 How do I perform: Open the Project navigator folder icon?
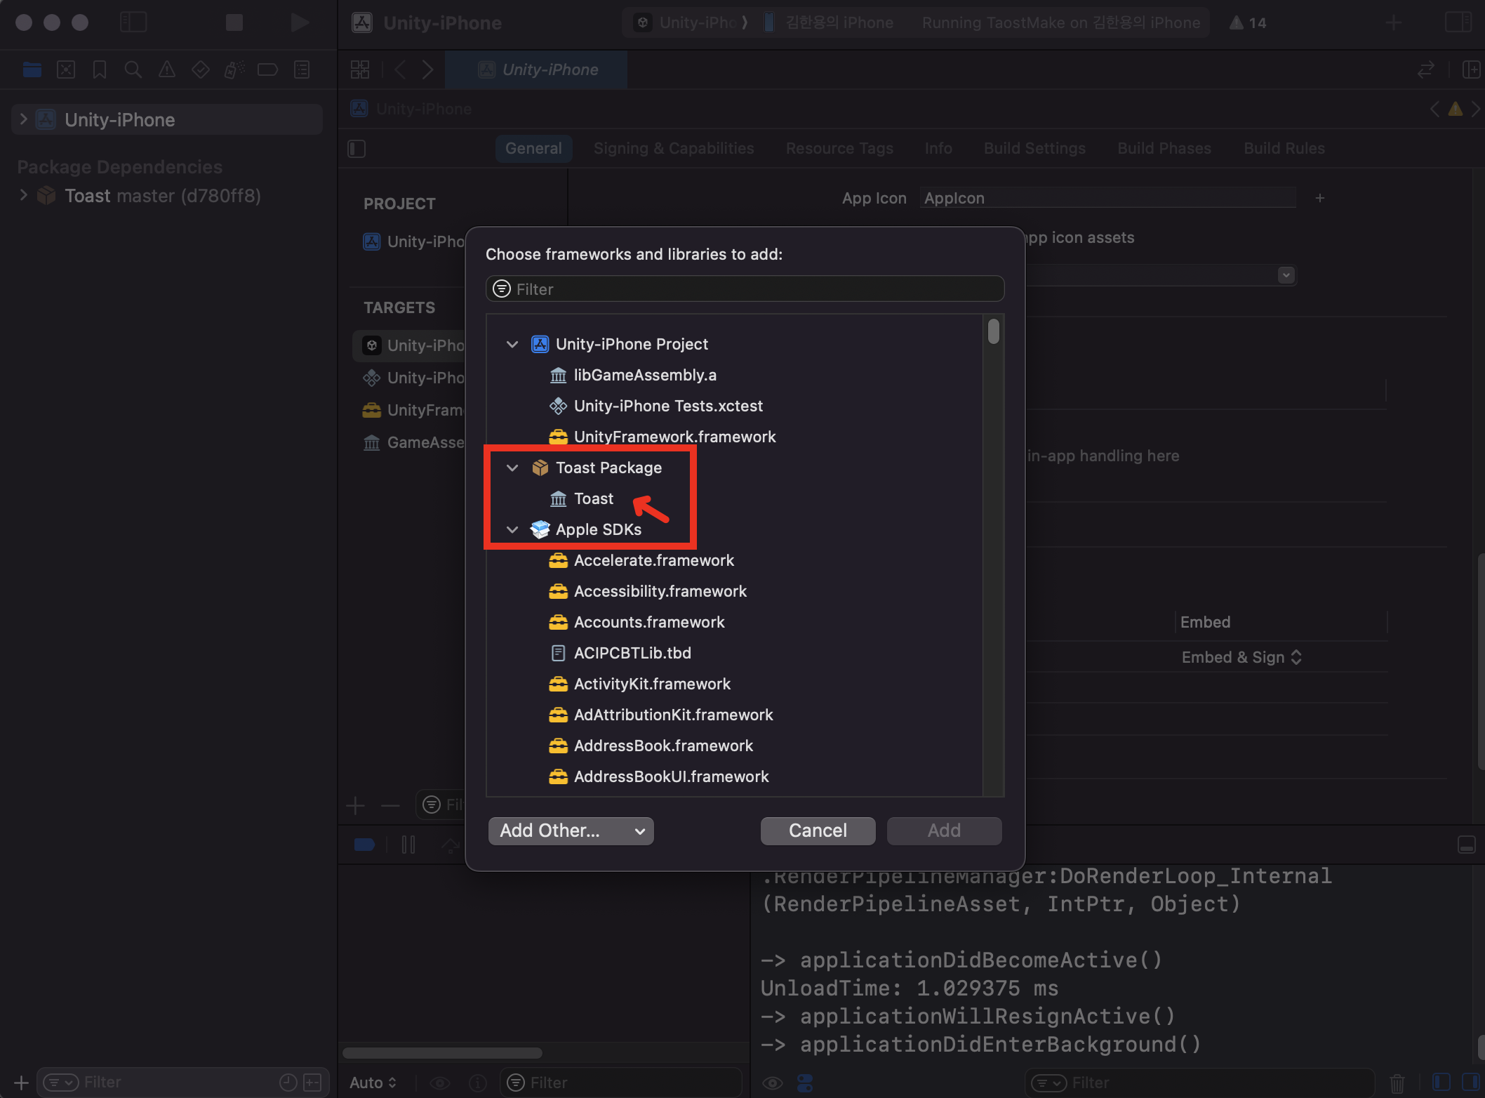pyautogui.click(x=32, y=70)
